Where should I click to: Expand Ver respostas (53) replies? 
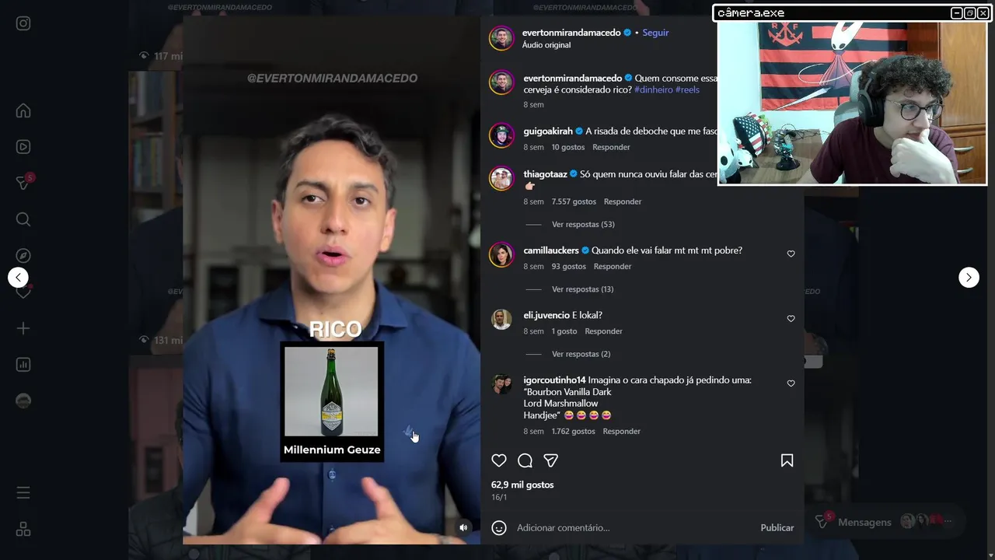tap(583, 224)
